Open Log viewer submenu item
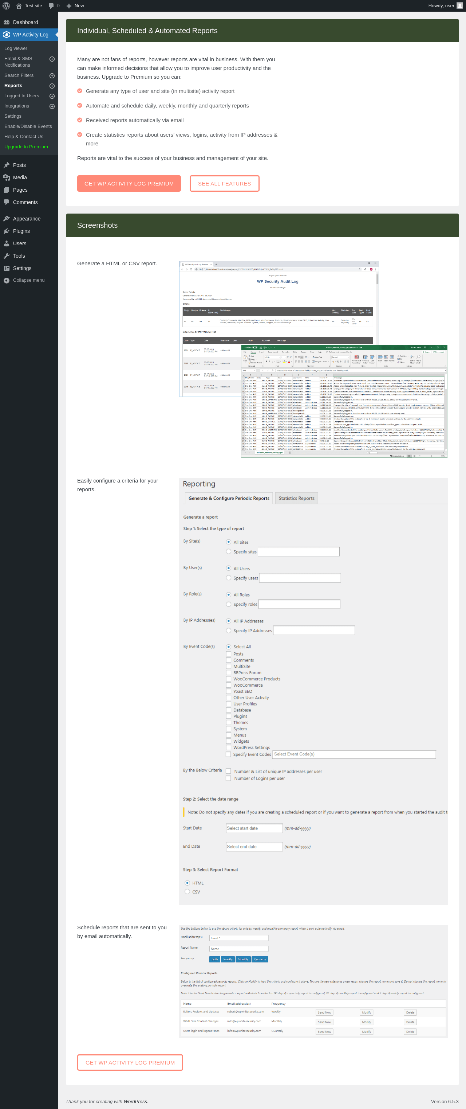The image size is (466, 1109). pos(16,48)
